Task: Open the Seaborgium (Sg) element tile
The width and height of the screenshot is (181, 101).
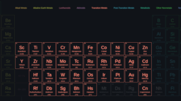Action: click(x=63, y=89)
